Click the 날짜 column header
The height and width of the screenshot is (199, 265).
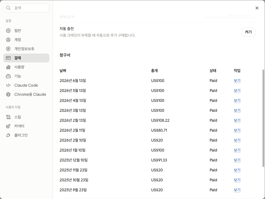click(63, 71)
